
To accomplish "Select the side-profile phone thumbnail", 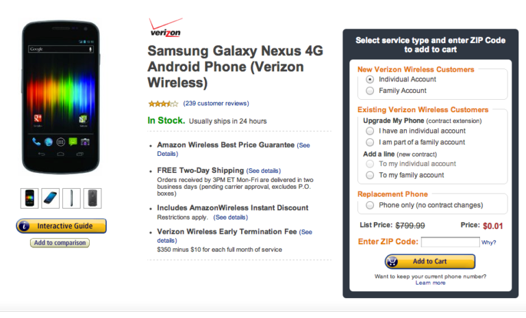I will coord(71,198).
